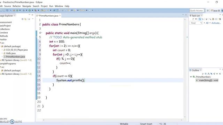Screen dimensions: 223x125
Task: Open the Open Perspective icon beside Java EE
Action: pos(208,11)
